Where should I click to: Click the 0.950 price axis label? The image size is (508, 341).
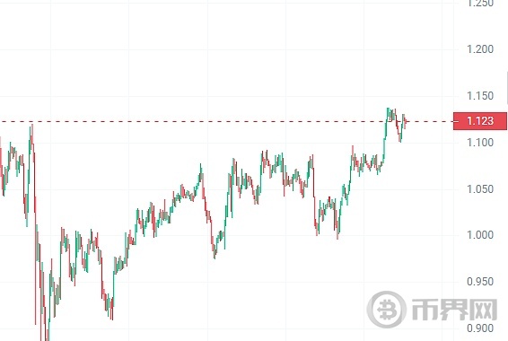tap(480, 282)
